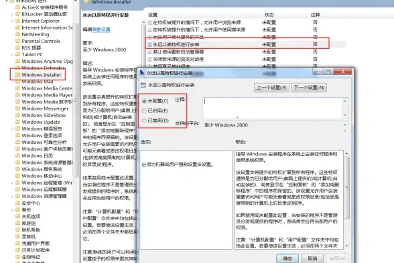Open the 策略设置 edit link

point(101,29)
